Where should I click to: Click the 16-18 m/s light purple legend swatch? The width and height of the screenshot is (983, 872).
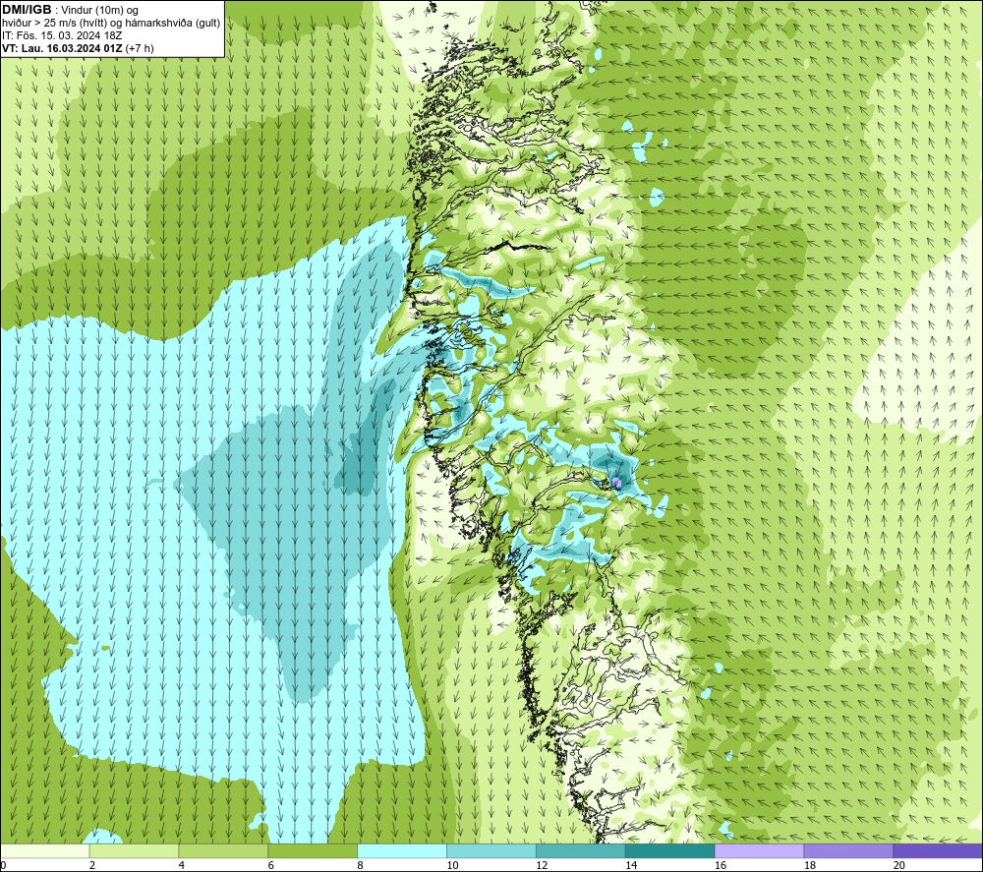coord(759,851)
